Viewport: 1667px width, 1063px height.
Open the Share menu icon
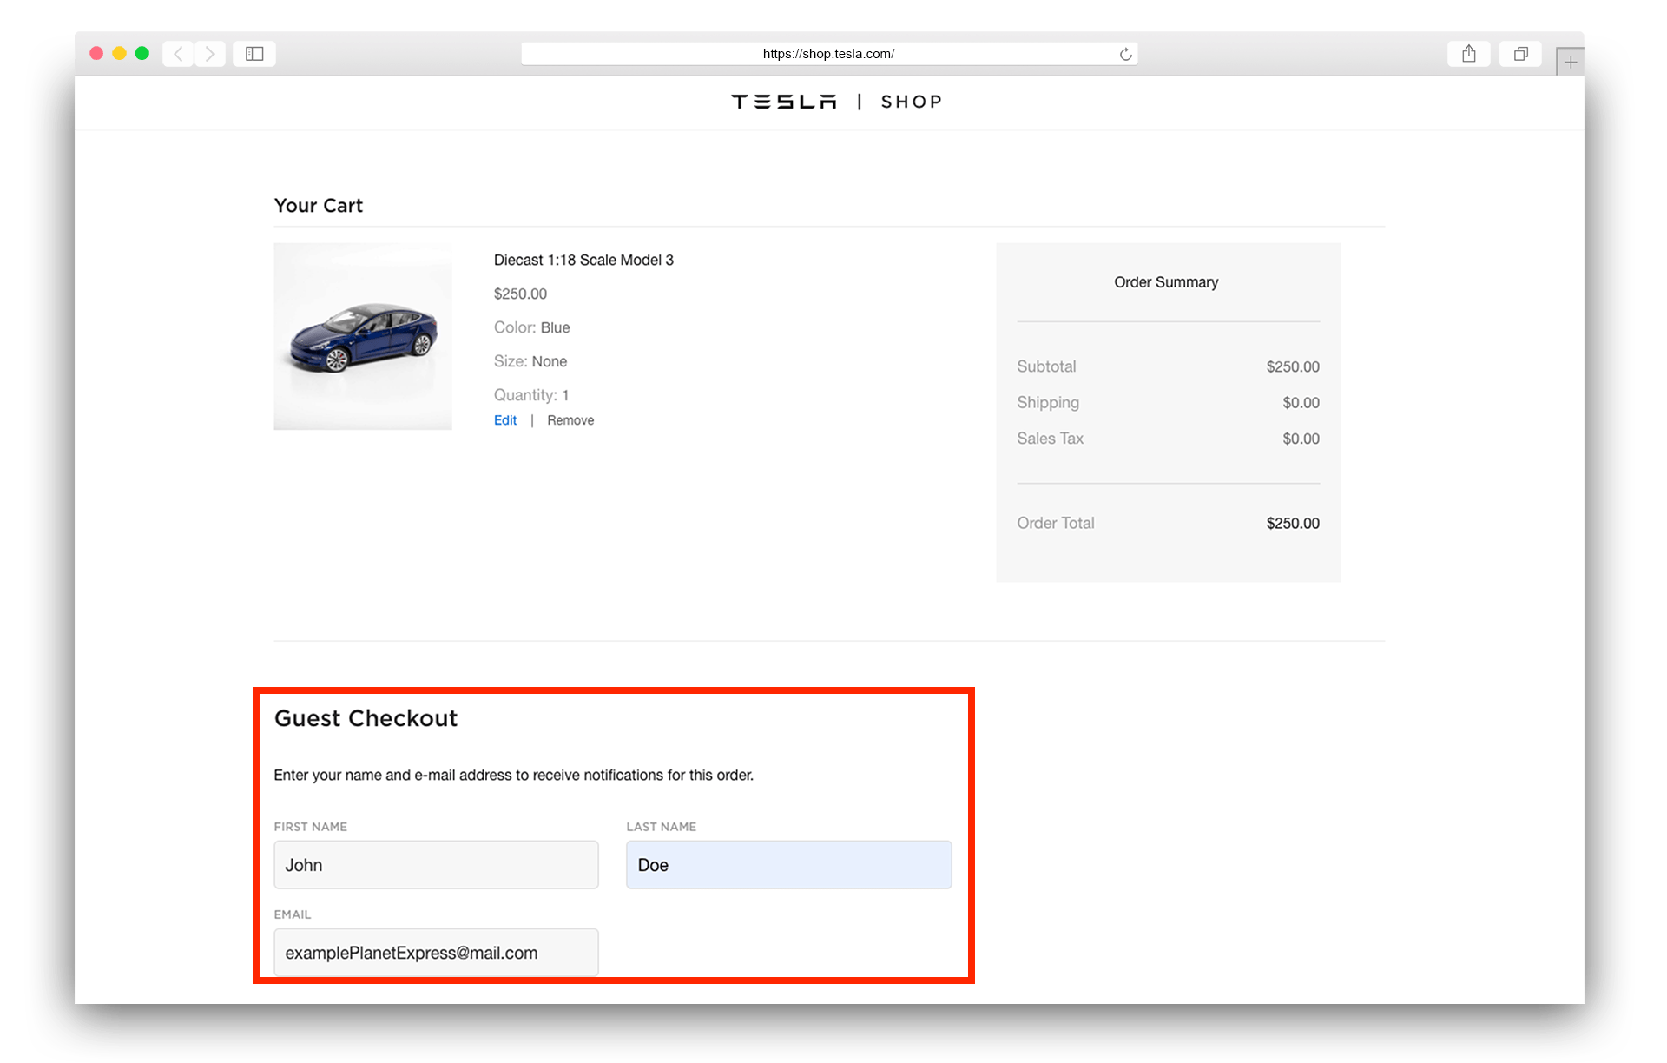tap(1469, 53)
